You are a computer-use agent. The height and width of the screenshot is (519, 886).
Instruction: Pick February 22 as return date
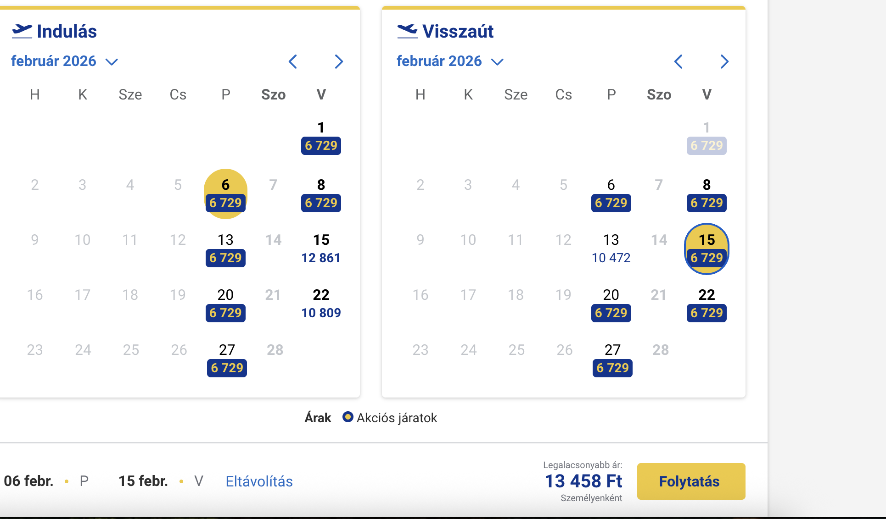coord(707,304)
